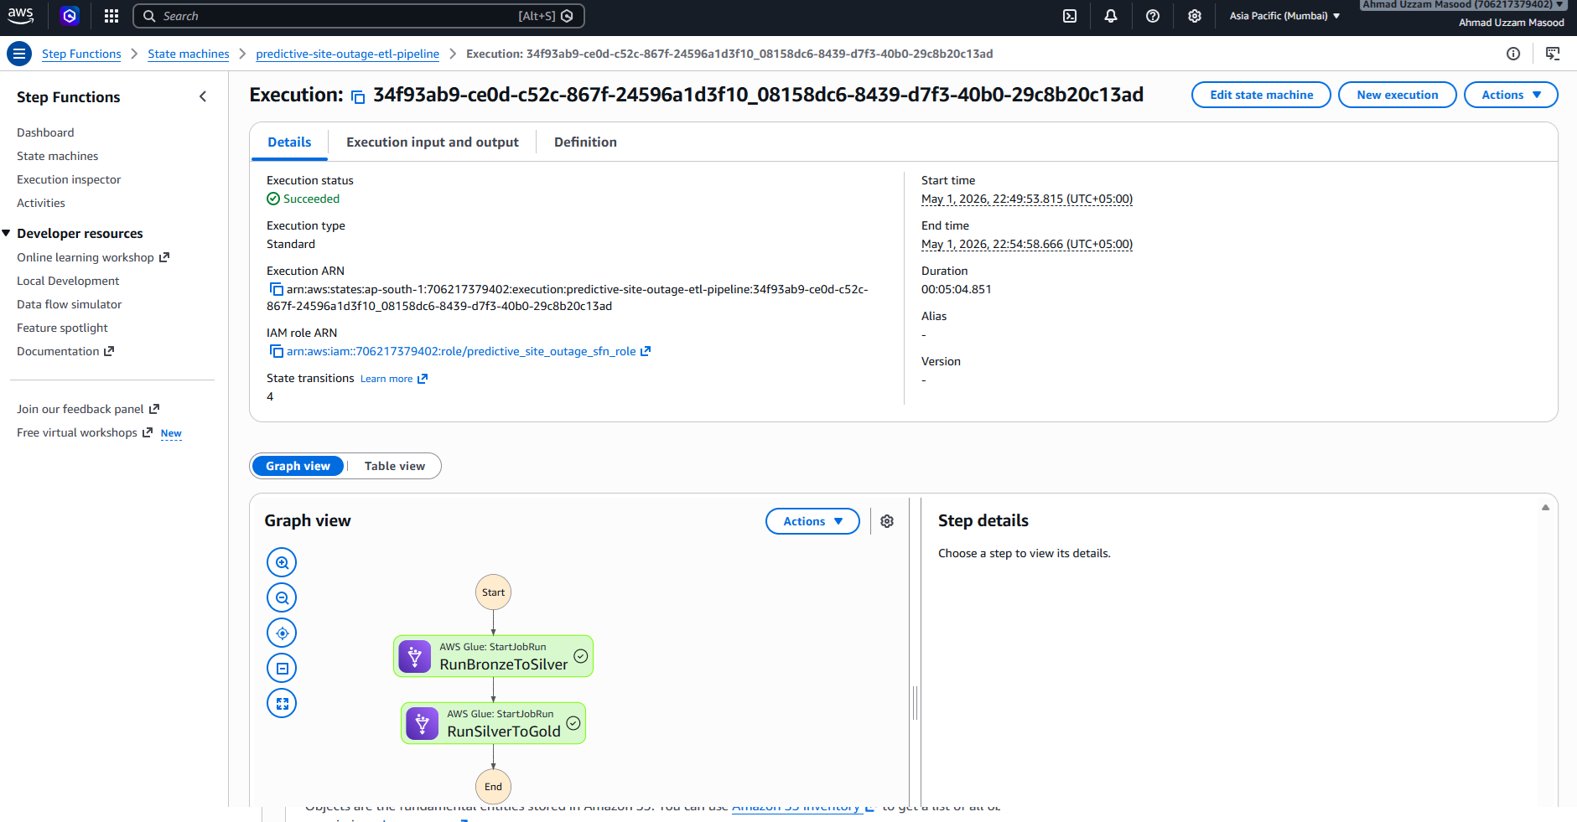Click the New execution button
The width and height of the screenshot is (1577, 822).
click(1398, 95)
